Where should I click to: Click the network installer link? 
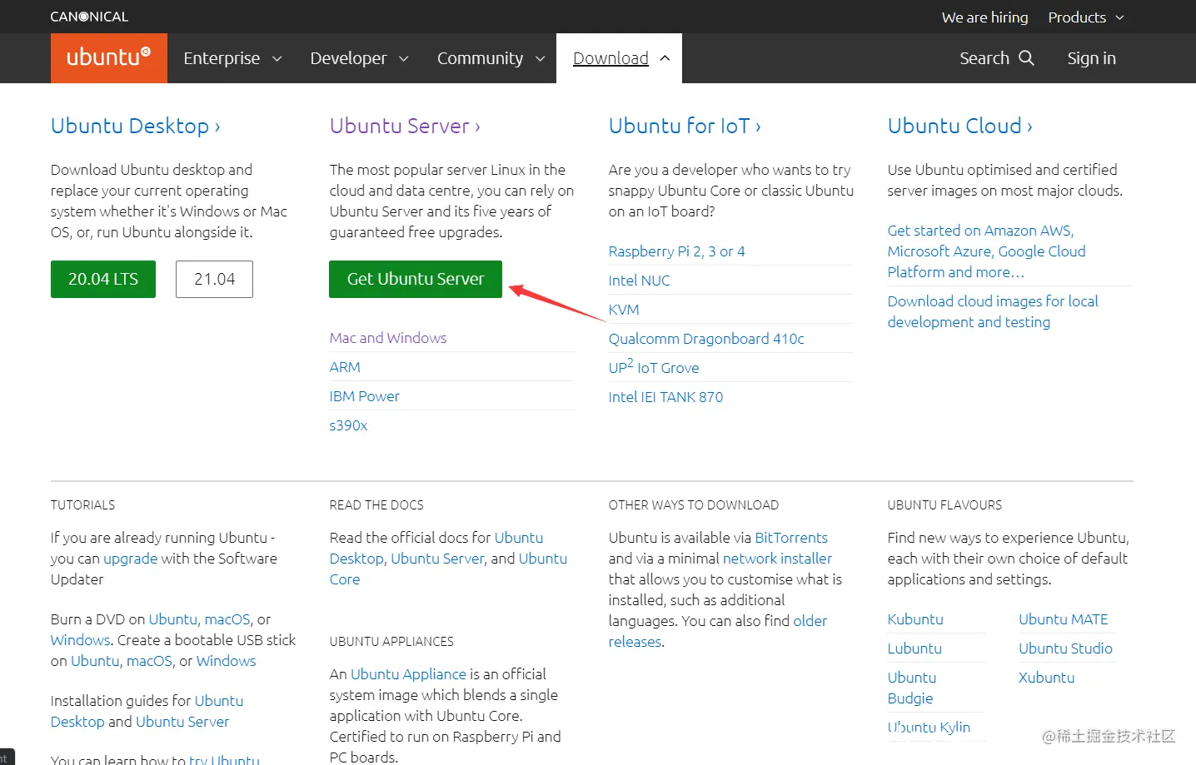pos(777,559)
